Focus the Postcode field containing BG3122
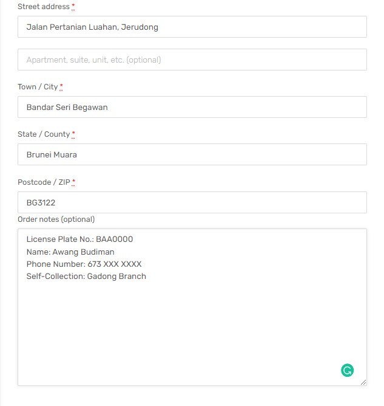The width and height of the screenshot is (384, 406). (192, 202)
